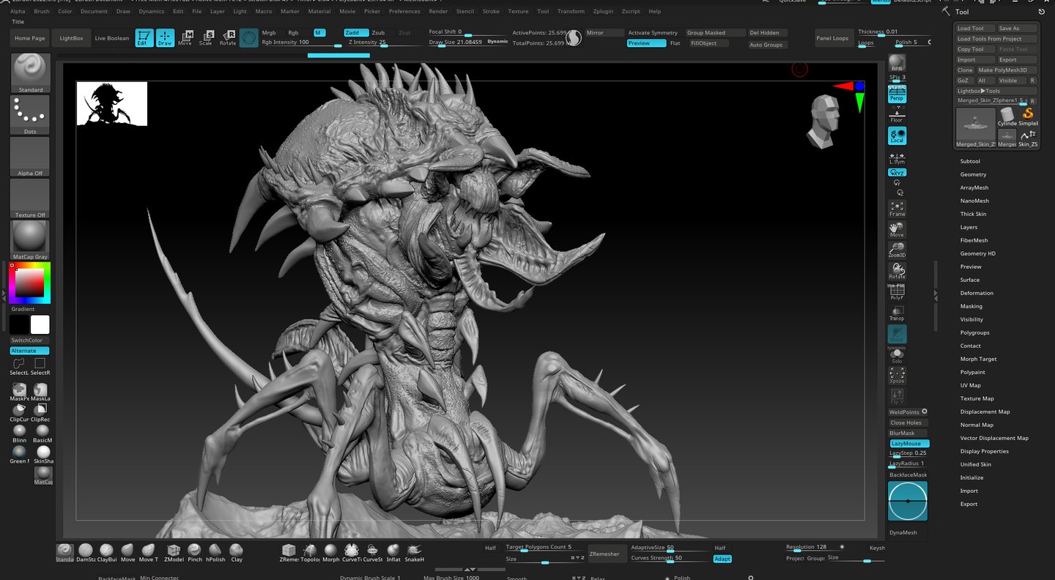This screenshot has height=580, width=1055.
Task: Open the Transform menu
Action: [x=571, y=12]
